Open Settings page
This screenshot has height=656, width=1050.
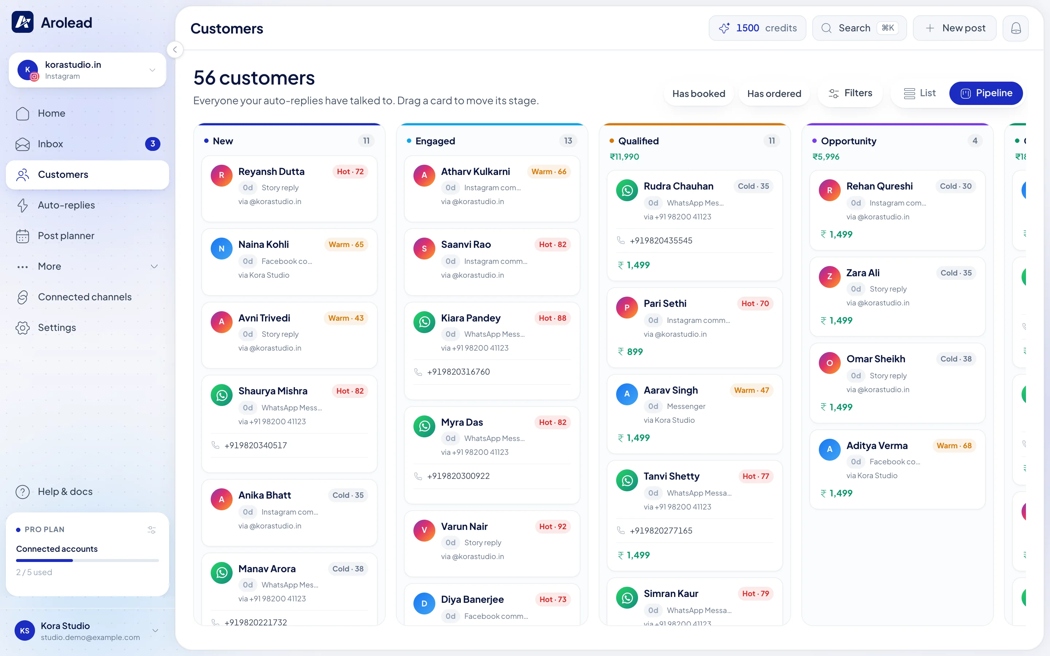pyautogui.click(x=87, y=328)
